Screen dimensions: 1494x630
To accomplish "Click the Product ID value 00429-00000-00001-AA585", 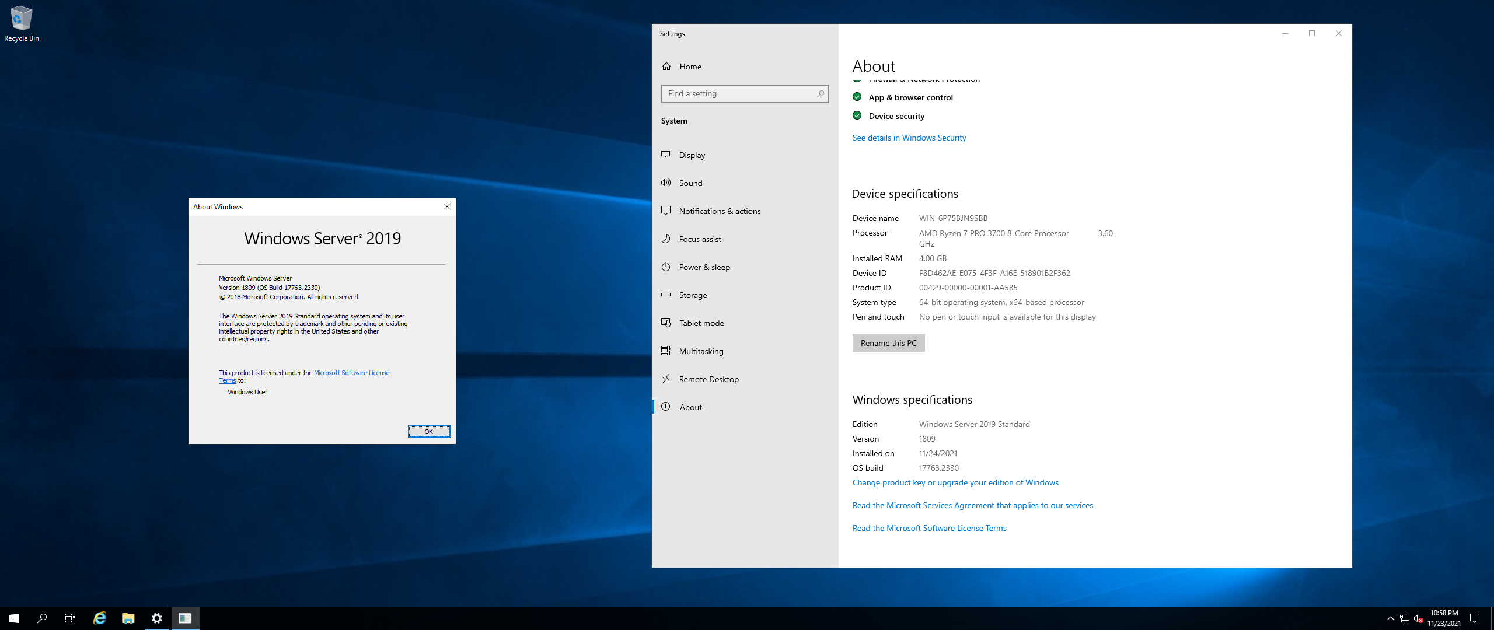I will click(x=968, y=288).
